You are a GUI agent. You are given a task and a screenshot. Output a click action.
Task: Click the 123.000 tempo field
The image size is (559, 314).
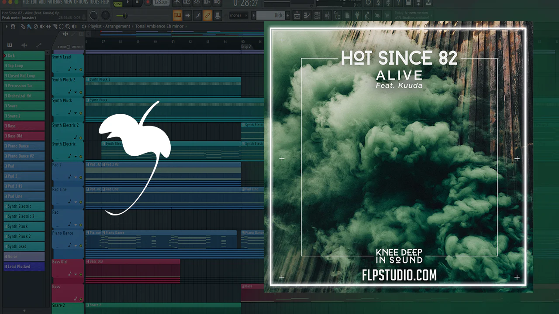[x=162, y=3]
